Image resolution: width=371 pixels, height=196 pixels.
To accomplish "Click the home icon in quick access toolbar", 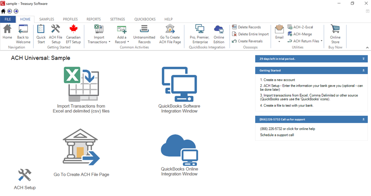I will click(3, 11).
